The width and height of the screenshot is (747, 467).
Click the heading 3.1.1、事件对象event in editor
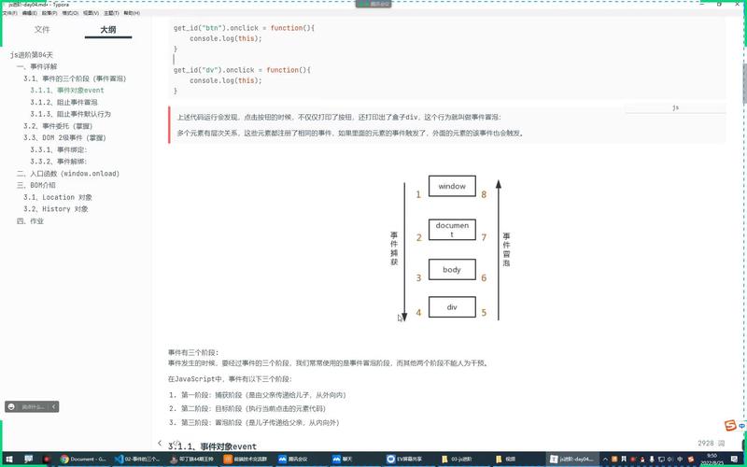212,446
